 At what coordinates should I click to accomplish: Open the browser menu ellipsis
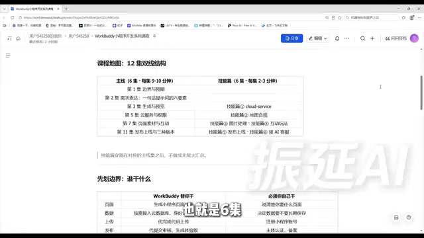(419, 18)
